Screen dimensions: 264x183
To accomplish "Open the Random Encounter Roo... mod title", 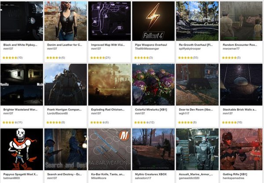I will tap(240, 45).
